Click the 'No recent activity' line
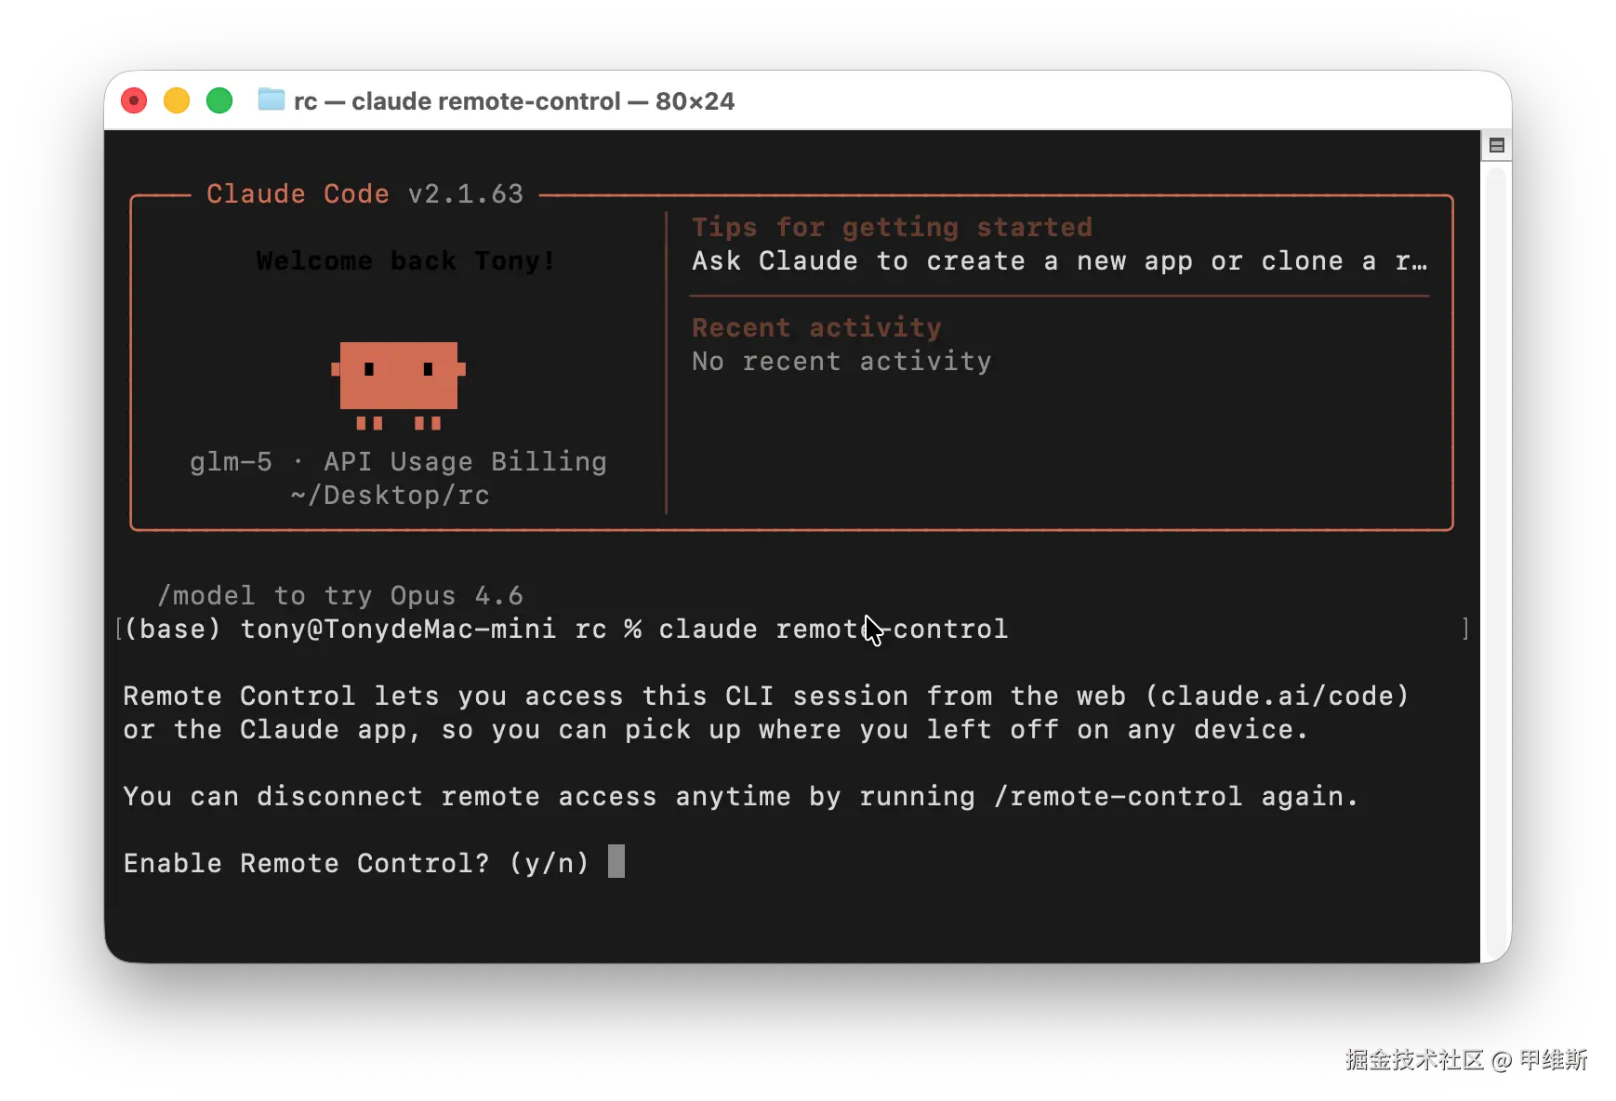The image size is (1616, 1101). click(841, 362)
